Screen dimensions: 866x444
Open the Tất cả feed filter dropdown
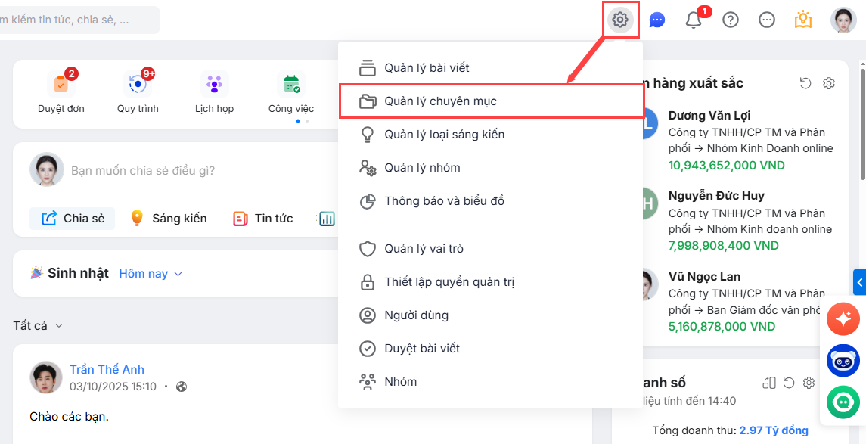[x=38, y=326]
